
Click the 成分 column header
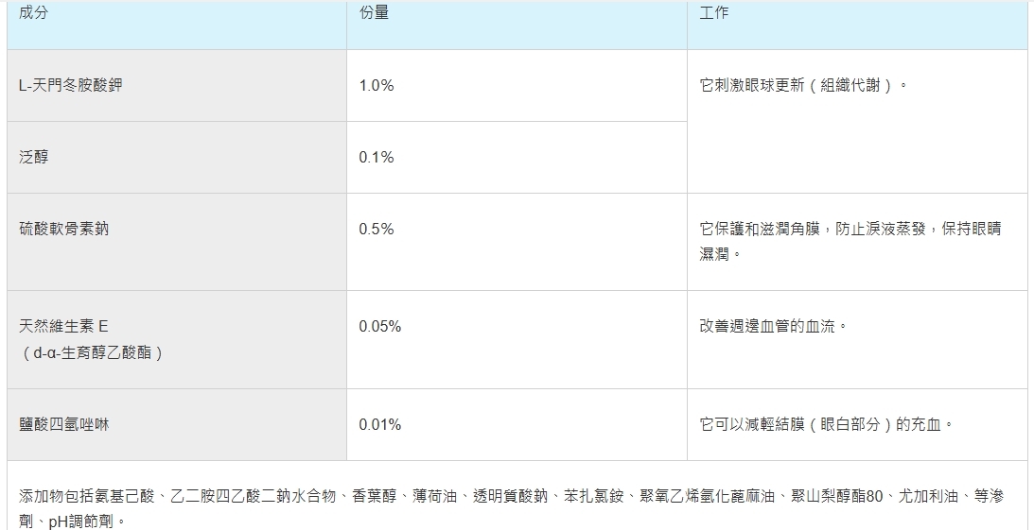pyautogui.click(x=33, y=14)
